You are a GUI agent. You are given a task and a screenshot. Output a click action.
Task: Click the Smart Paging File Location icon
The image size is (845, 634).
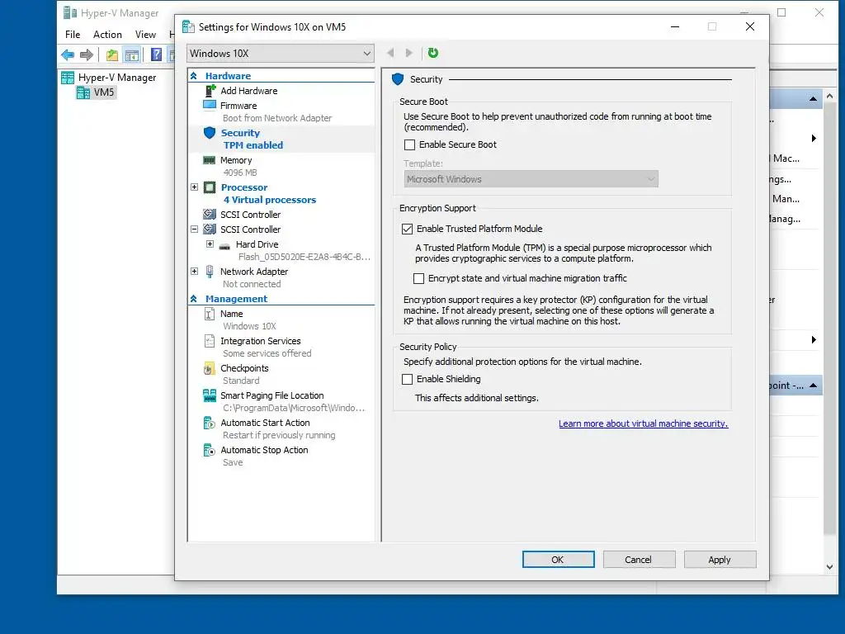coord(209,395)
